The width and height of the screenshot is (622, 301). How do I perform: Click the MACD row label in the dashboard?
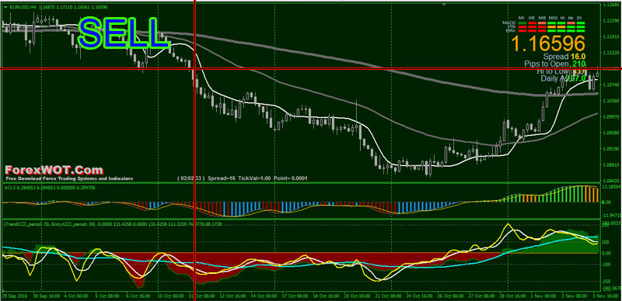point(509,22)
